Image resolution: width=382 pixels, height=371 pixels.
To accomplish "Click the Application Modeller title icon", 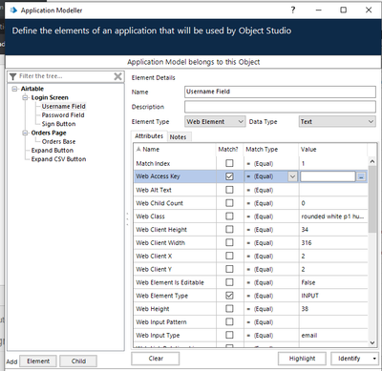I will [13, 10].
